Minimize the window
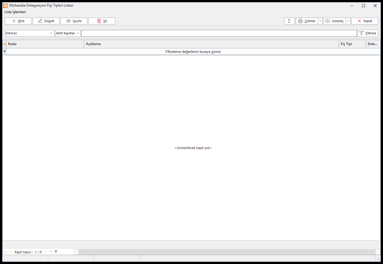Screen dimensions: 383x264 352,6
